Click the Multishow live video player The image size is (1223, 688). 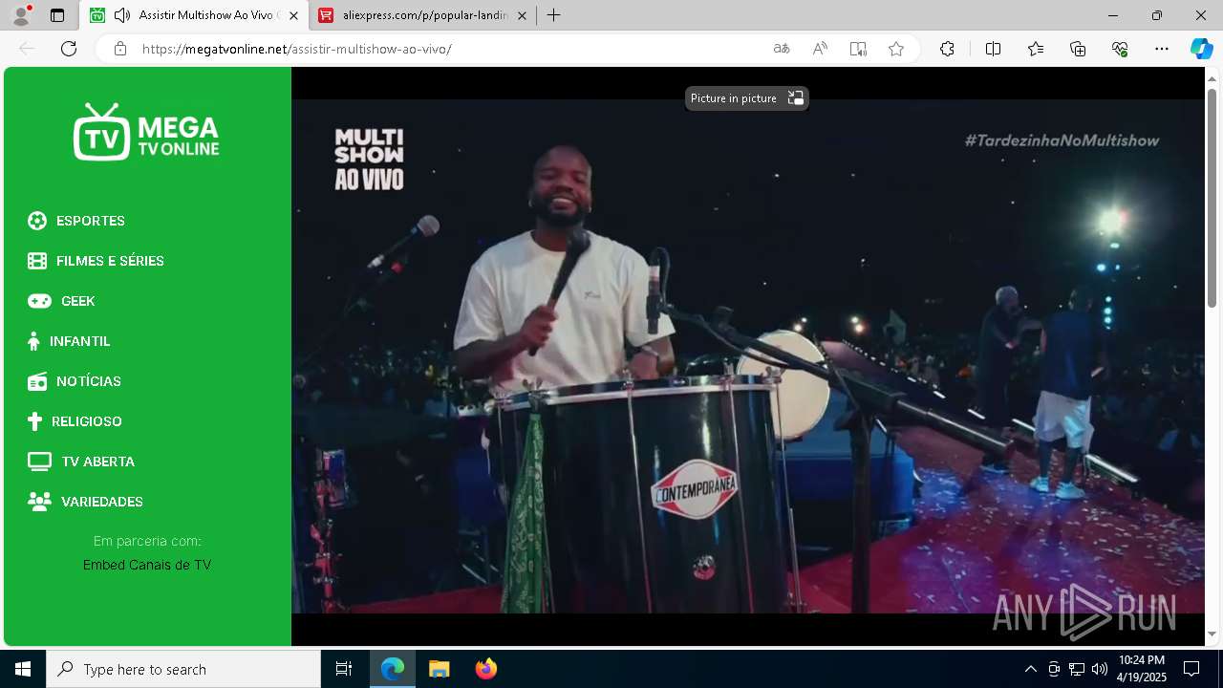748,355
